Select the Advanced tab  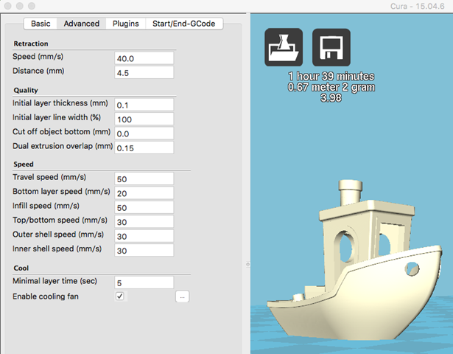point(81,24)
